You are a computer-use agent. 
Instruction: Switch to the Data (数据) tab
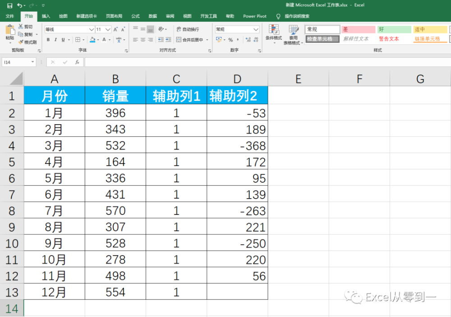[x=152, y=16]
